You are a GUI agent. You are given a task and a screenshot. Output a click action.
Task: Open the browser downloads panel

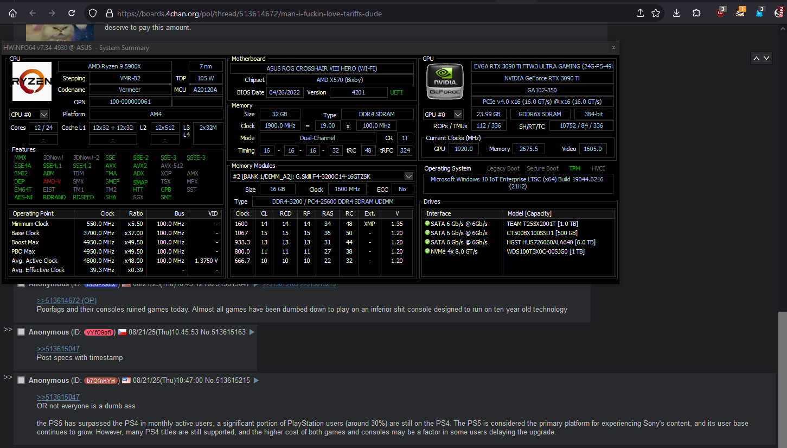[x=677, y=13]
